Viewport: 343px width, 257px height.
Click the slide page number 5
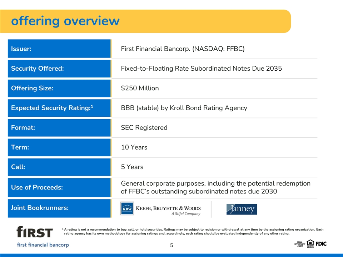[x=171, y=245]
